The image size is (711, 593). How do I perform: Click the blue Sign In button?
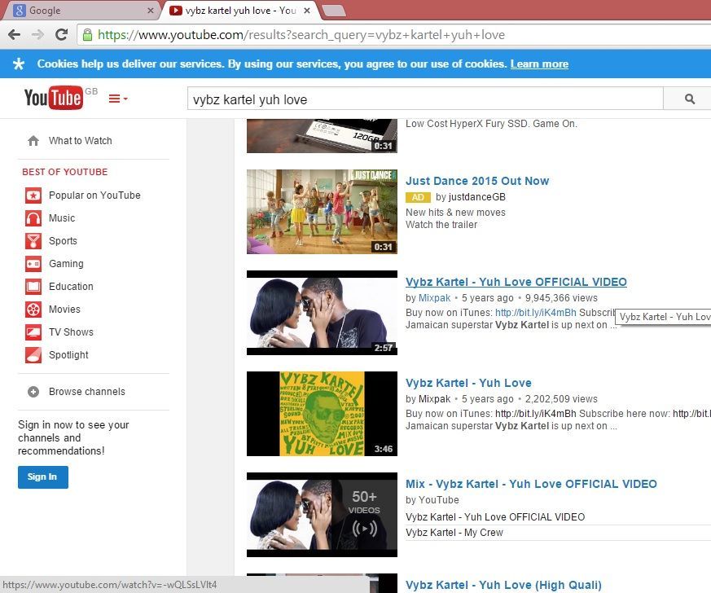tap(43, 477)
